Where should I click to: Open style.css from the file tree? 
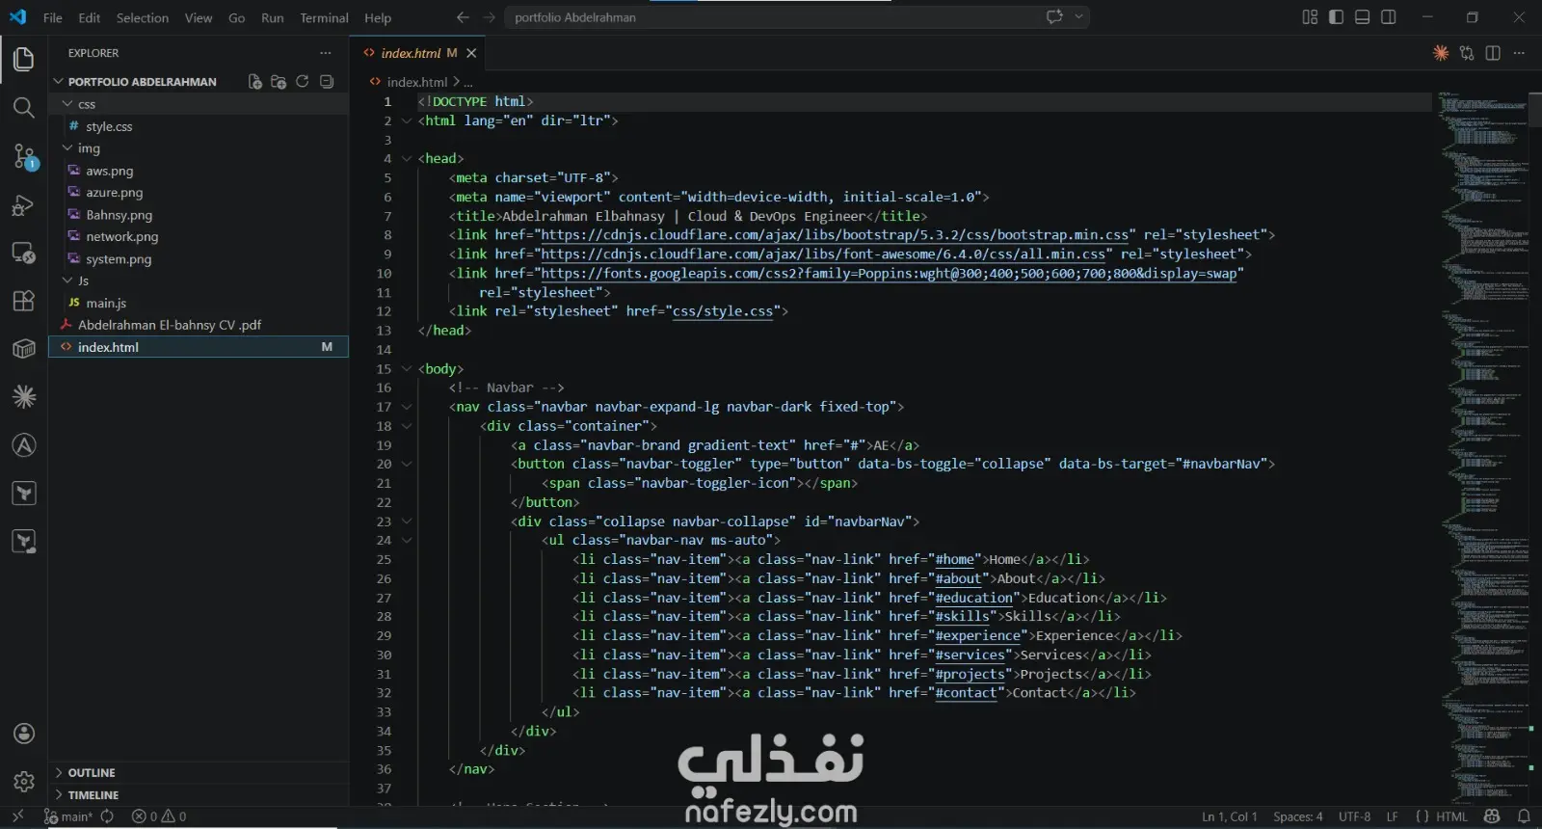(109, 126)
